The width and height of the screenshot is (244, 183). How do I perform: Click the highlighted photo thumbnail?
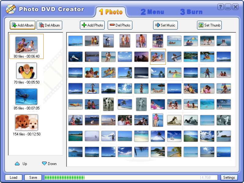(x=158, y=57)
